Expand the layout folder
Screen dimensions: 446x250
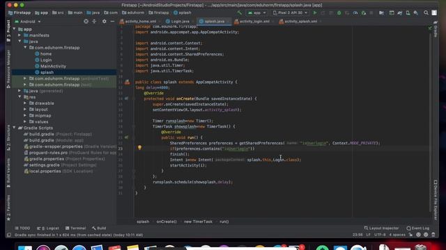tap(25, 110)
